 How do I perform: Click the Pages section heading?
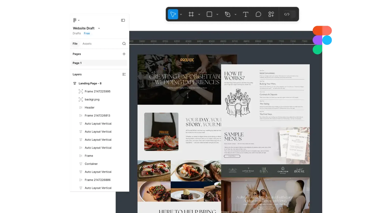pos(77,54)
